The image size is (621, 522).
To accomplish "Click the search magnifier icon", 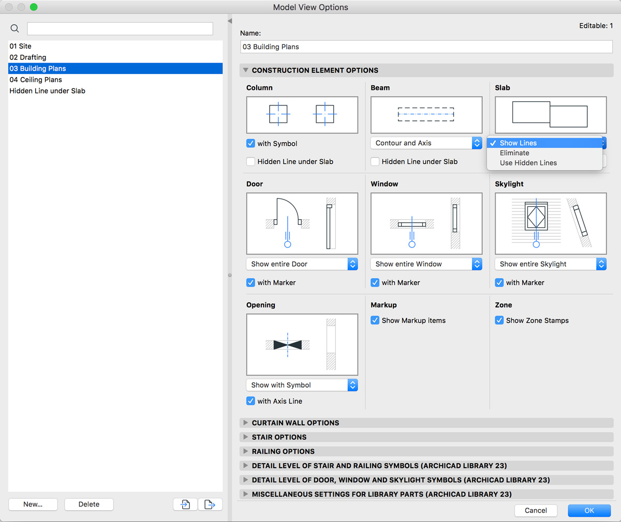I will pos(15,28).
